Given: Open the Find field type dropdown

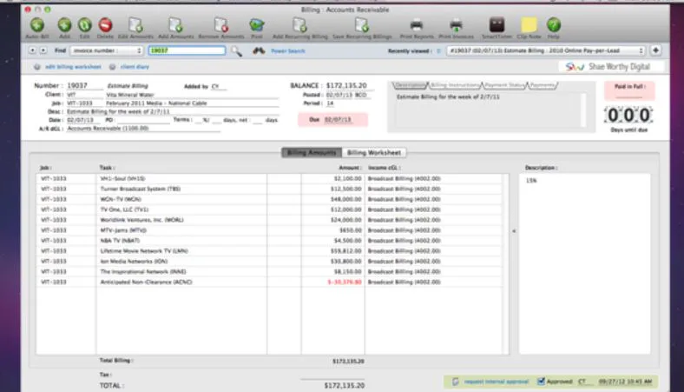Looking at the screenshot, I should (107, 50).
